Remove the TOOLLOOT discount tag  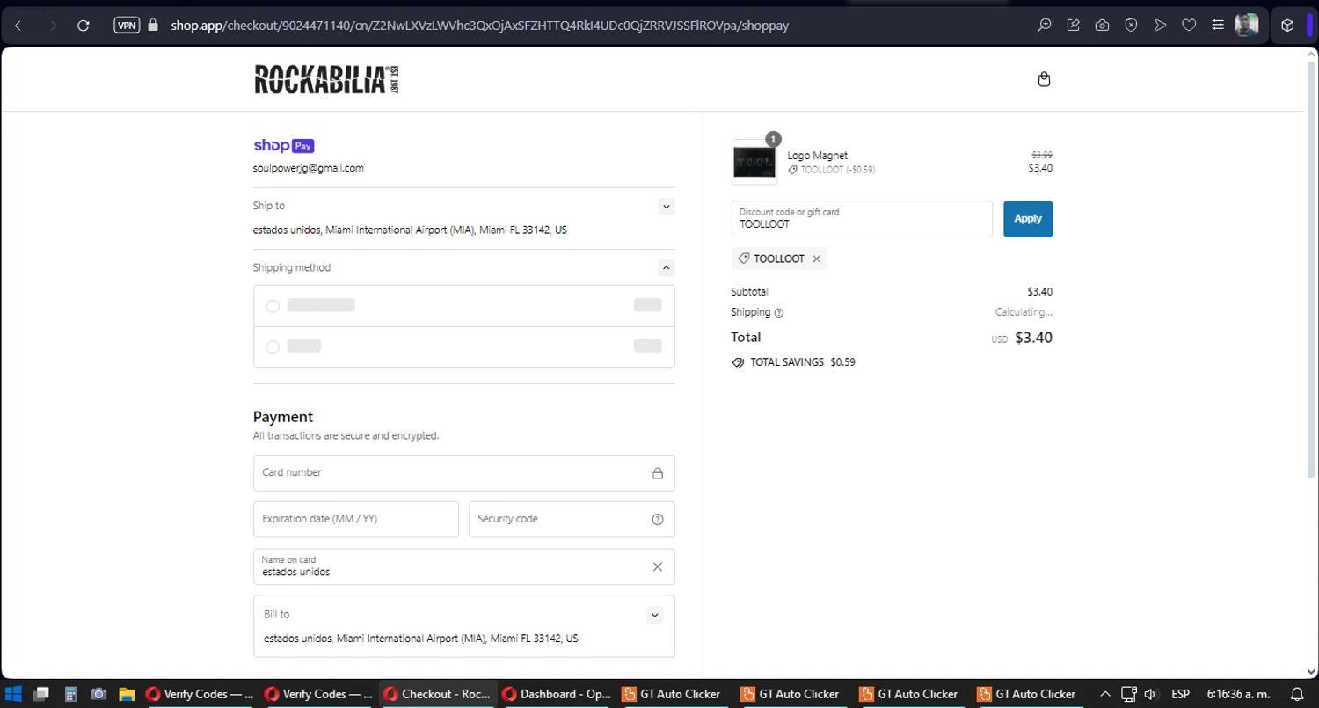click(x=817, y=259)
